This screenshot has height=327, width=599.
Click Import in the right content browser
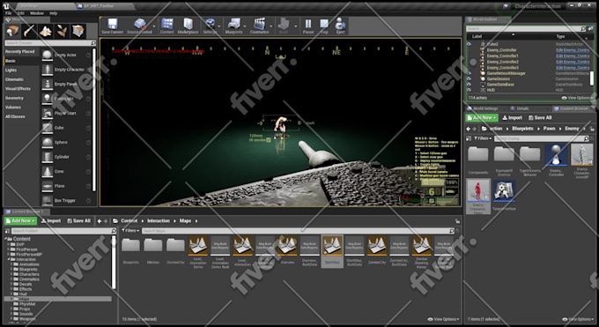click(x=513, y=118)
